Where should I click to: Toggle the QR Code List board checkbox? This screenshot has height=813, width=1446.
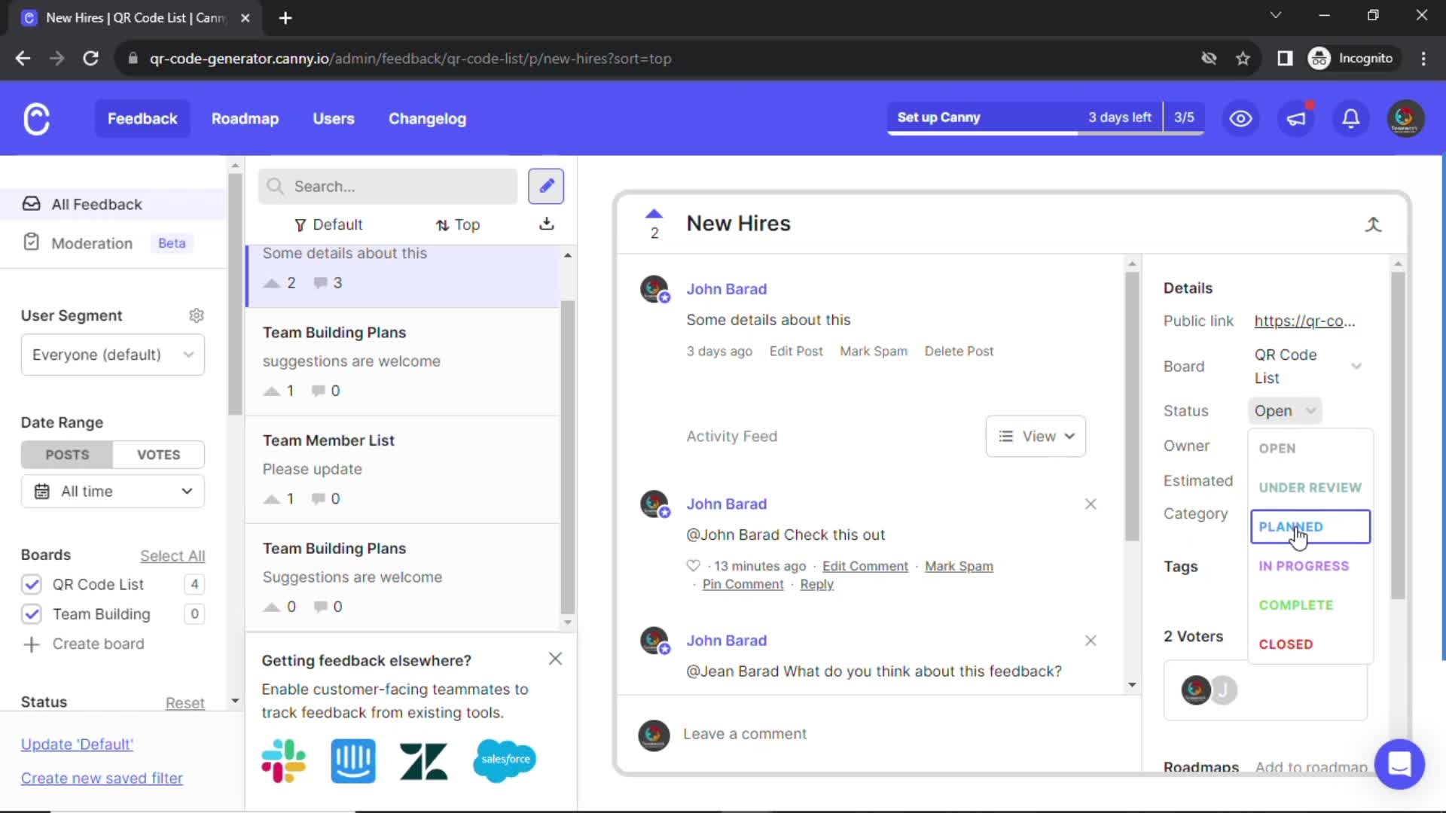click(x=32, y=585)
